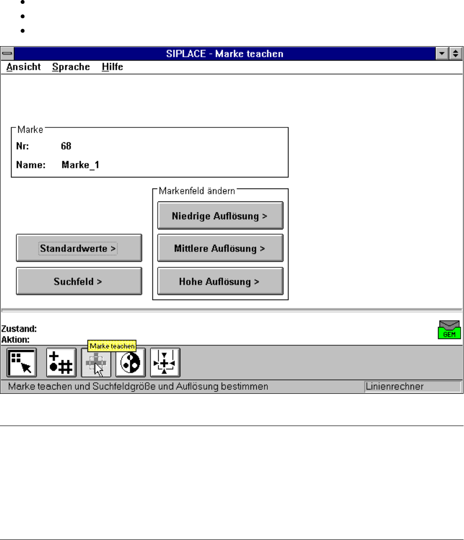Click the plus, dot and hash shapes icon
The height and width of the screenshot is (540, 464).
coord(61,363)
